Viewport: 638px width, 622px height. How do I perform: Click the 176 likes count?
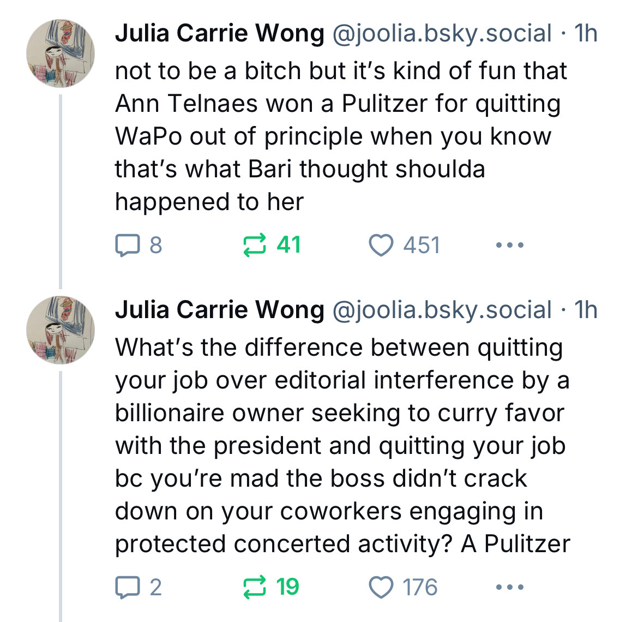(x=420, y=587)
